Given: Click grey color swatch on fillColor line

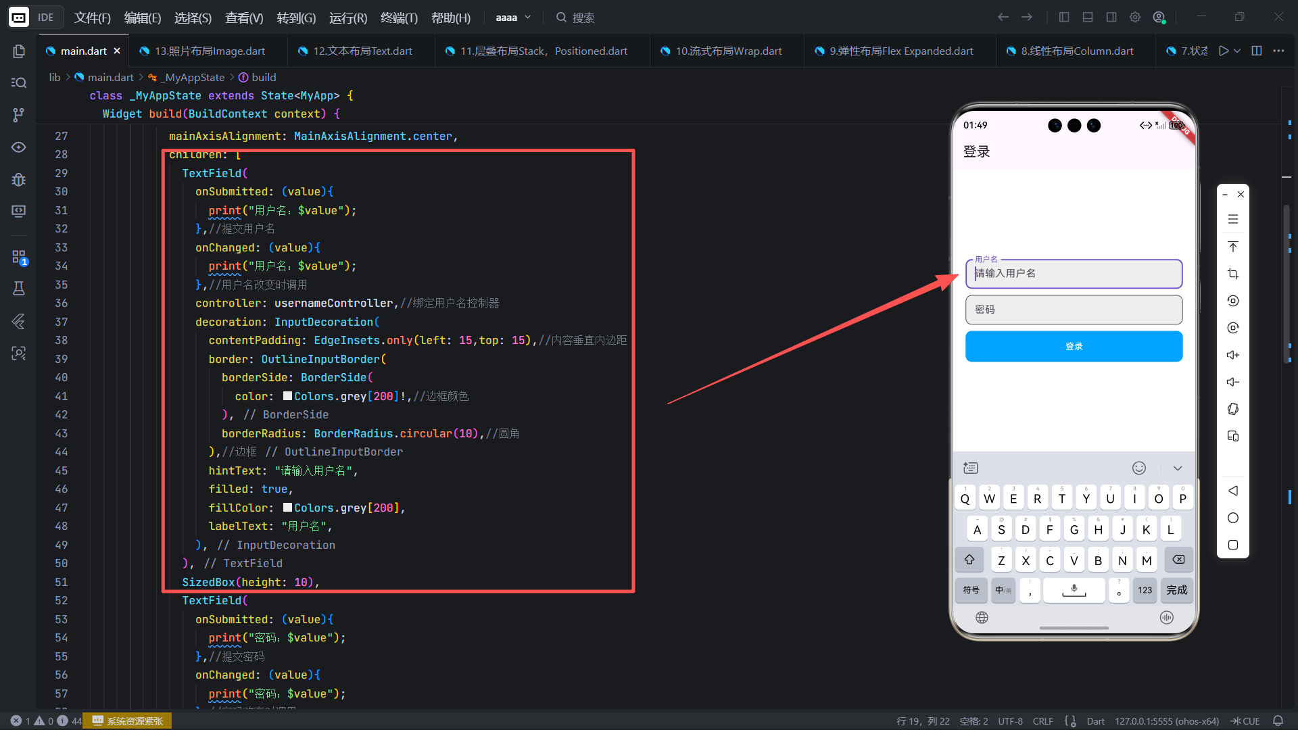Looking at the screenshot, I should pos(287,508).
